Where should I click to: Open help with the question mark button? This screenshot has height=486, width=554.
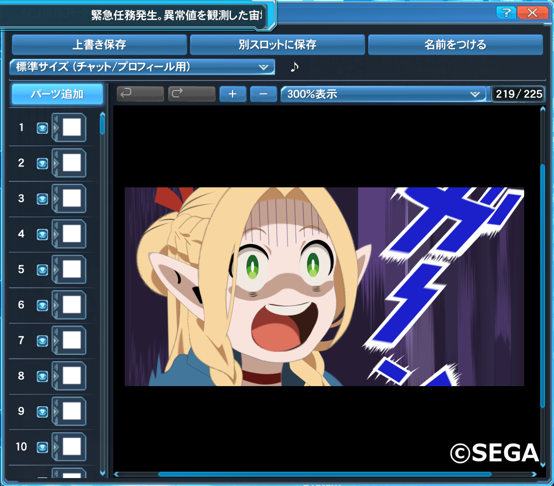click(506, 13)
